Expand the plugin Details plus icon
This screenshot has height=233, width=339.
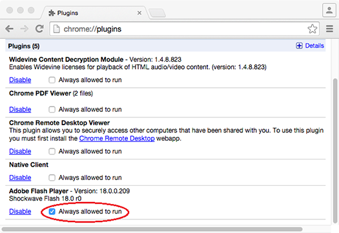pyautogui.click(x=299, y=46)
